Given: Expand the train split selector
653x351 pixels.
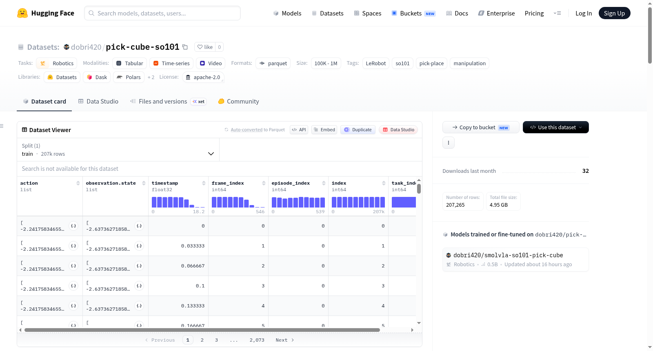Looking at the screenshot, I should coord(118,150).
